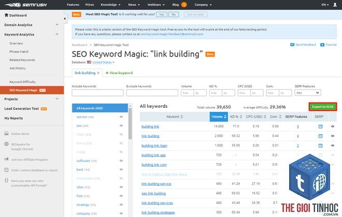Image resolution: width=342 pixels, height=217 pixels.
Task: Toggle visibility of best keyword group
Action: [121, 169]
